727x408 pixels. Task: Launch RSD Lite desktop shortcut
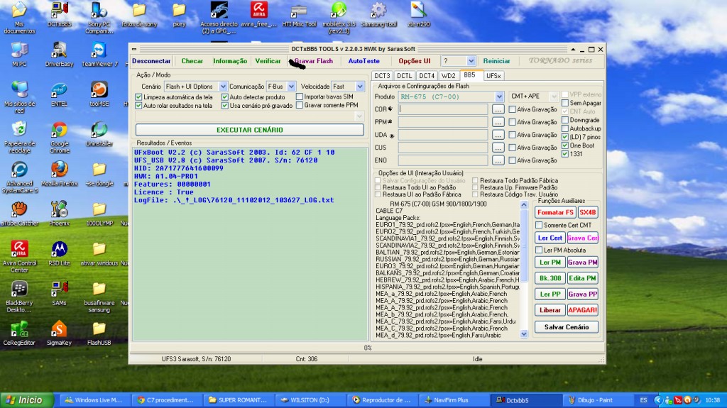pos(60,253)
